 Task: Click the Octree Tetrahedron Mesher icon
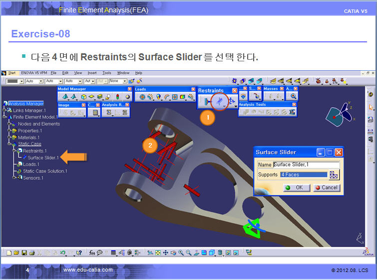click(x=65, y=97)
